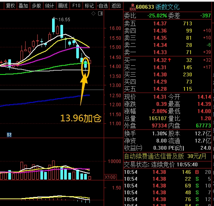Open F10 company info
Viewport: 214px width, 206px height.
click(x=76, y=6)
